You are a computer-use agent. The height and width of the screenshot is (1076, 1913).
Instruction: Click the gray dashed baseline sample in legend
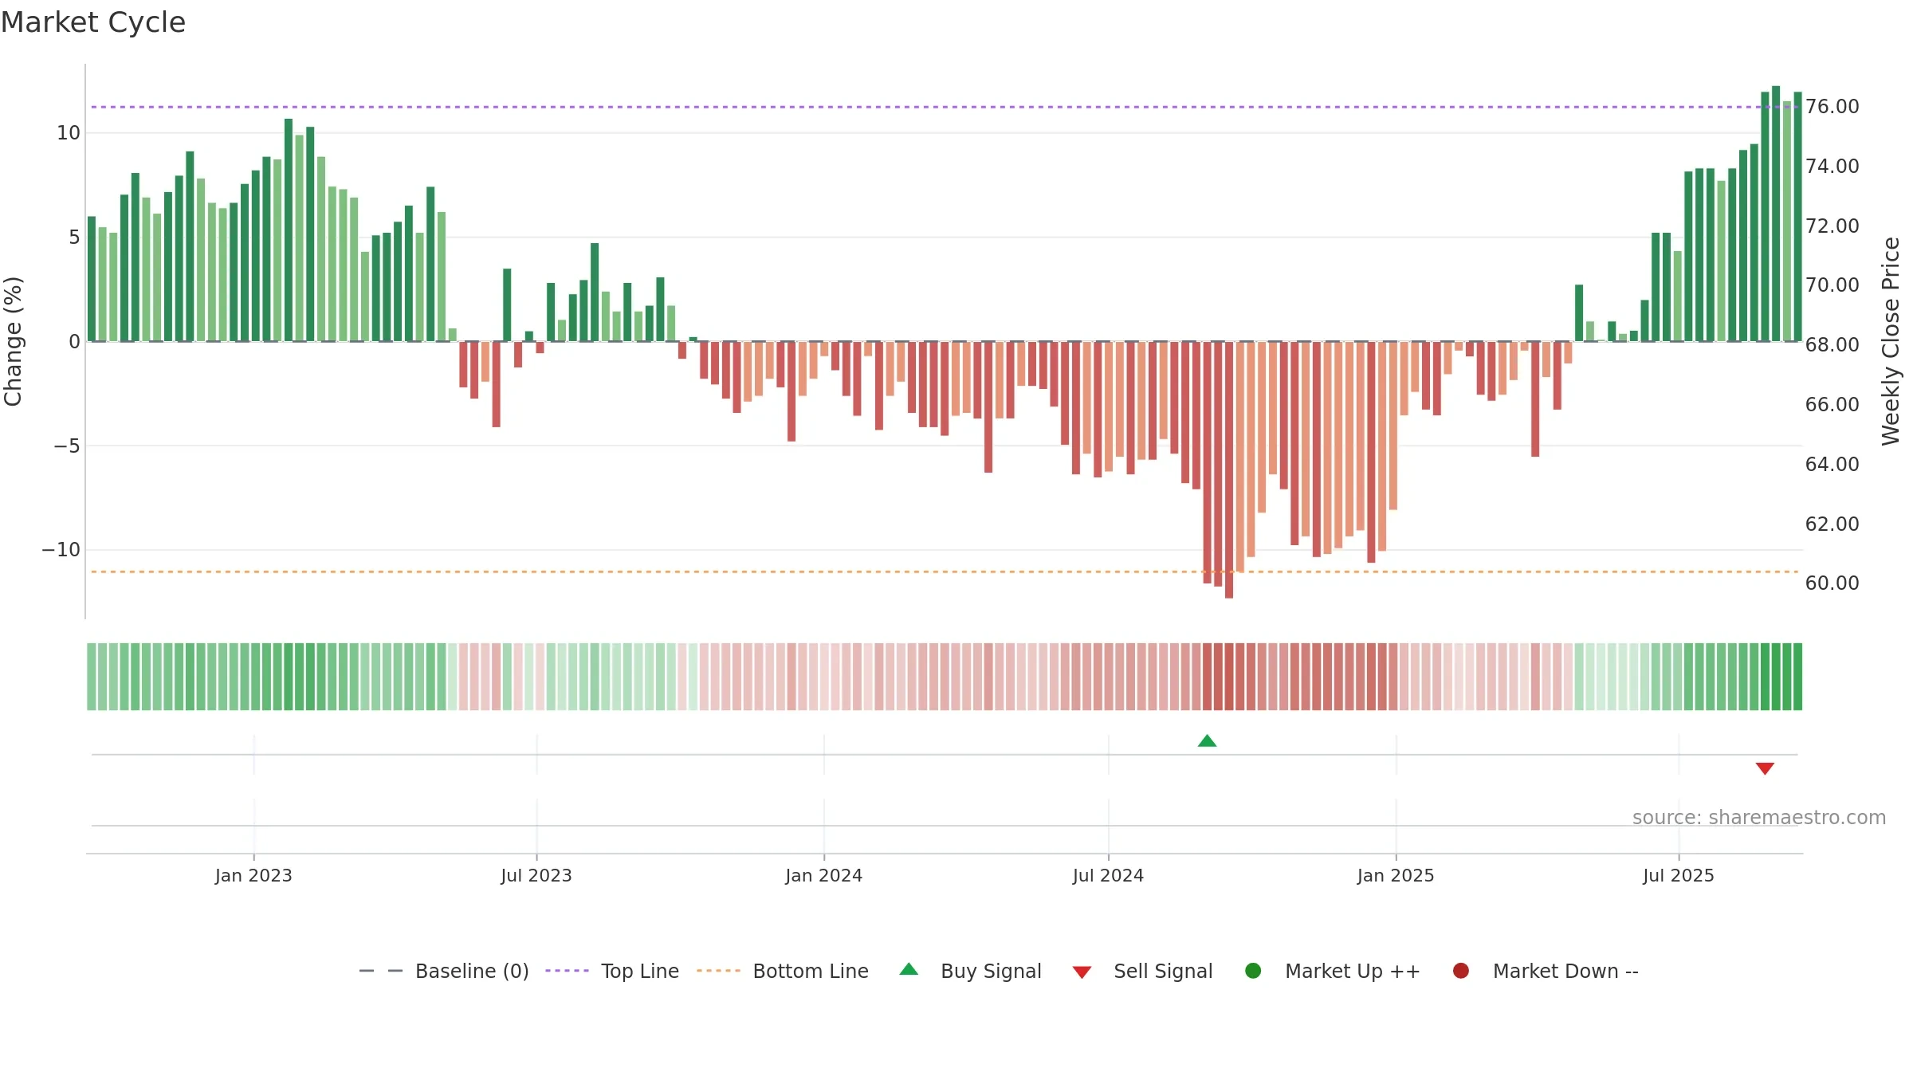[381, 971]
